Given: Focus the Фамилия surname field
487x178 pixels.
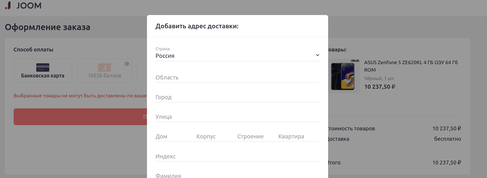Looking at the screenshot, I should coord(237,175).
